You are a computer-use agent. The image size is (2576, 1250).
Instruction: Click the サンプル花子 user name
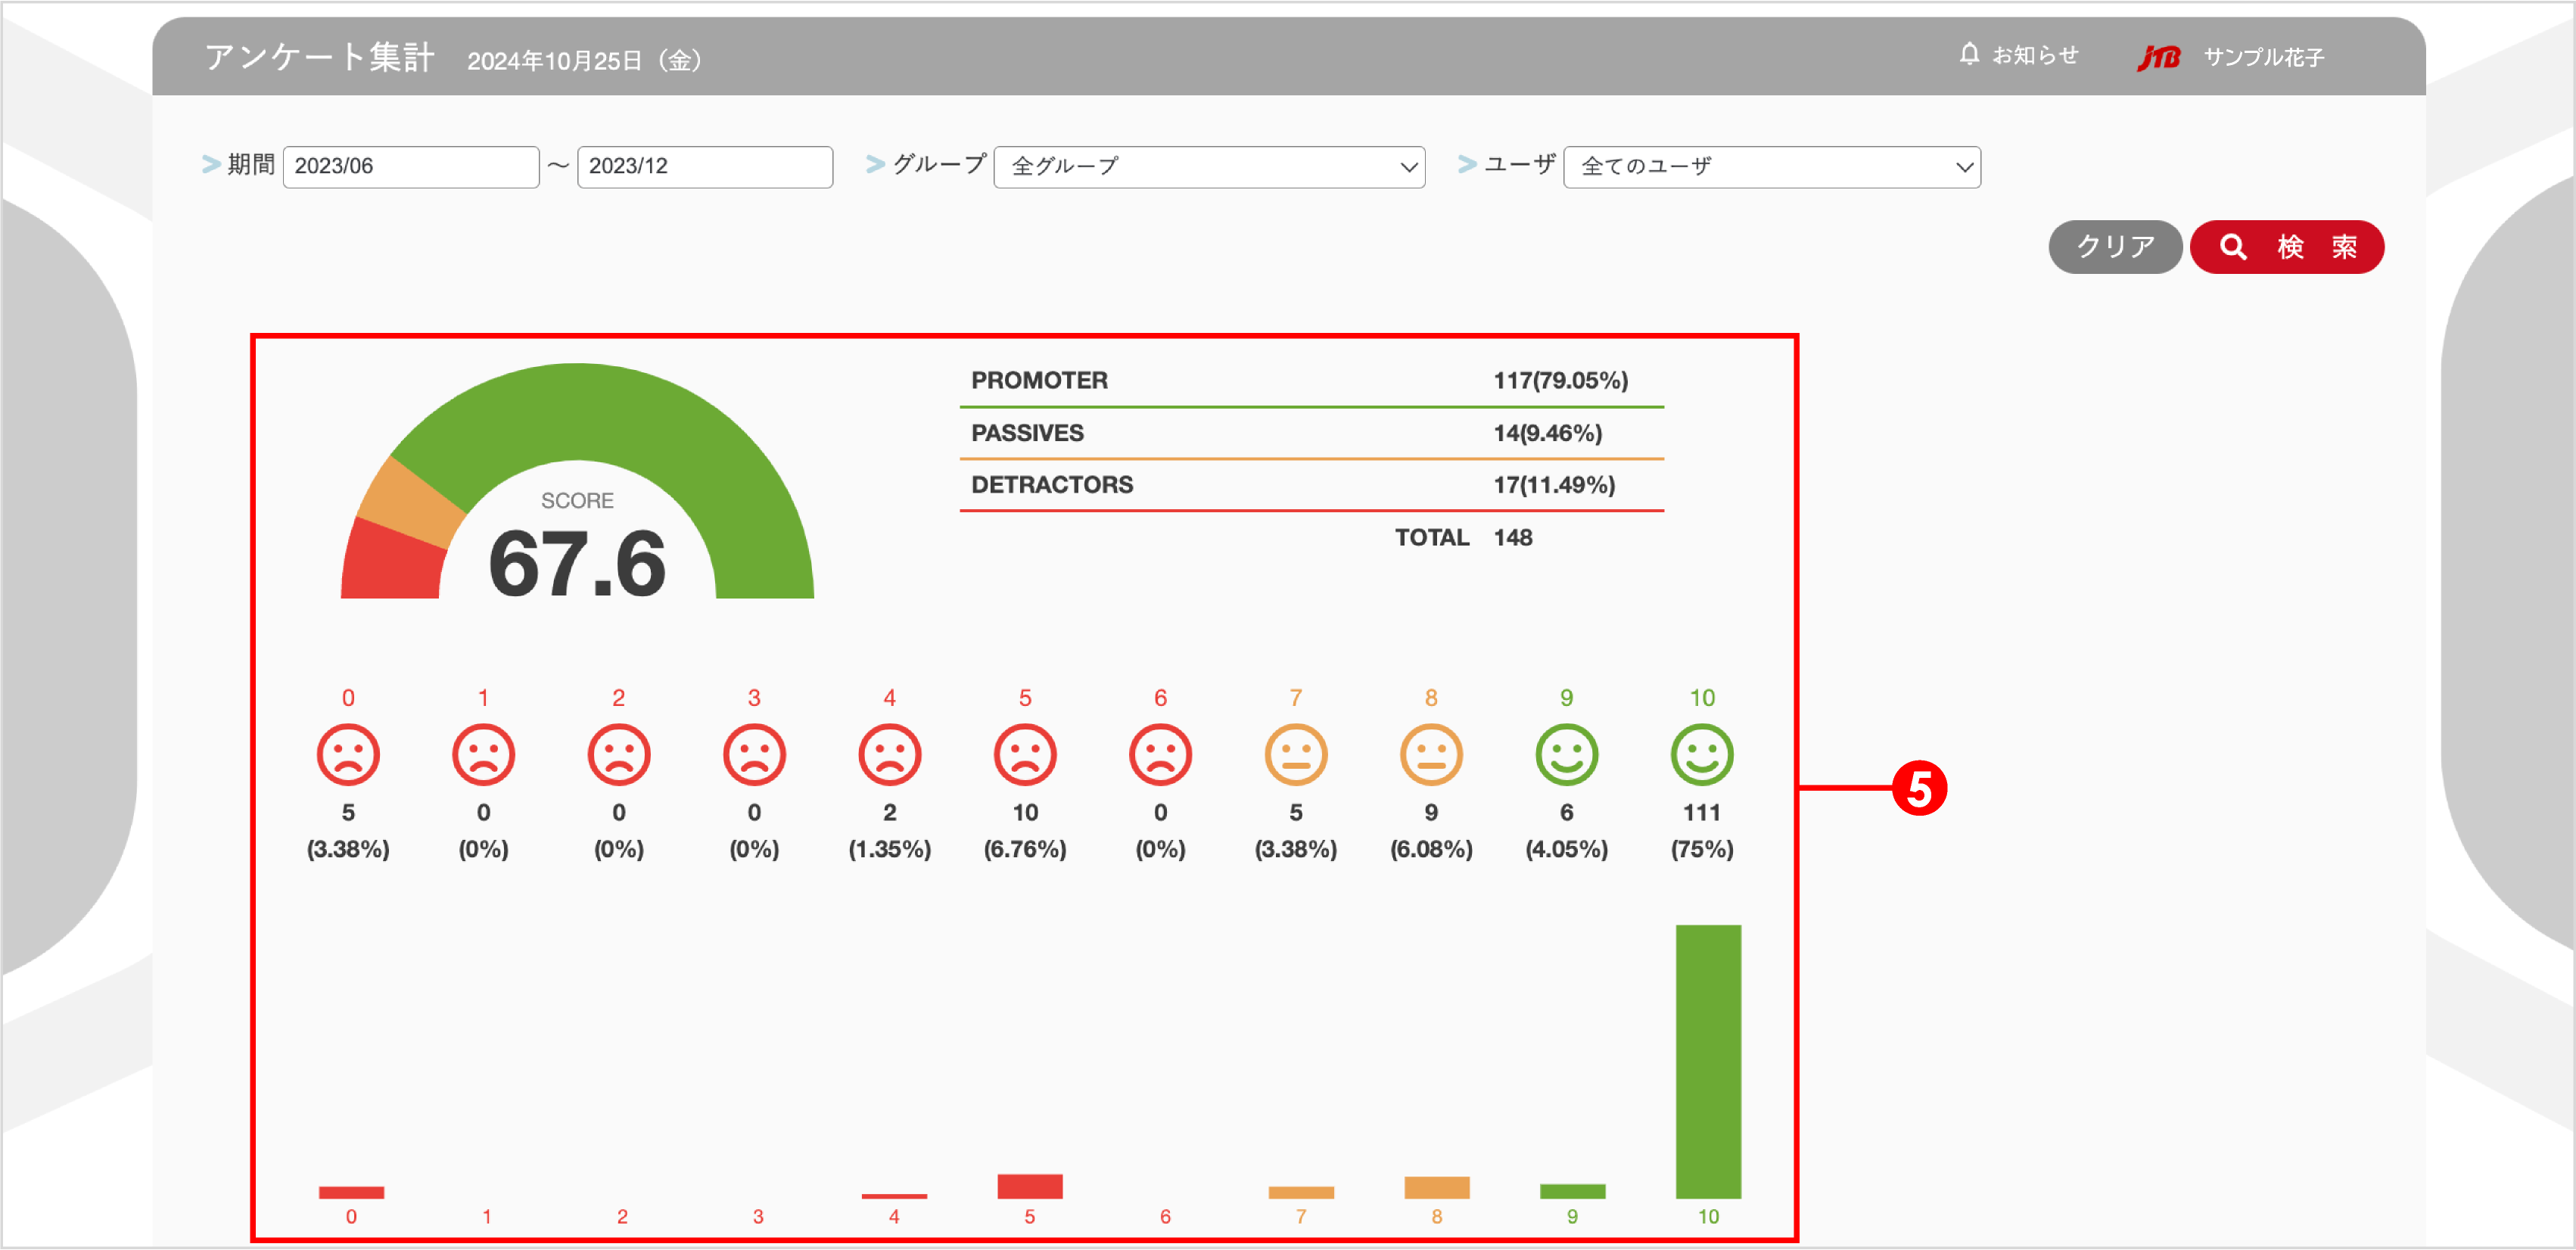2263,58
